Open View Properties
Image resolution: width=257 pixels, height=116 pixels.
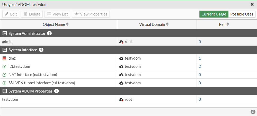click(91, 14)
